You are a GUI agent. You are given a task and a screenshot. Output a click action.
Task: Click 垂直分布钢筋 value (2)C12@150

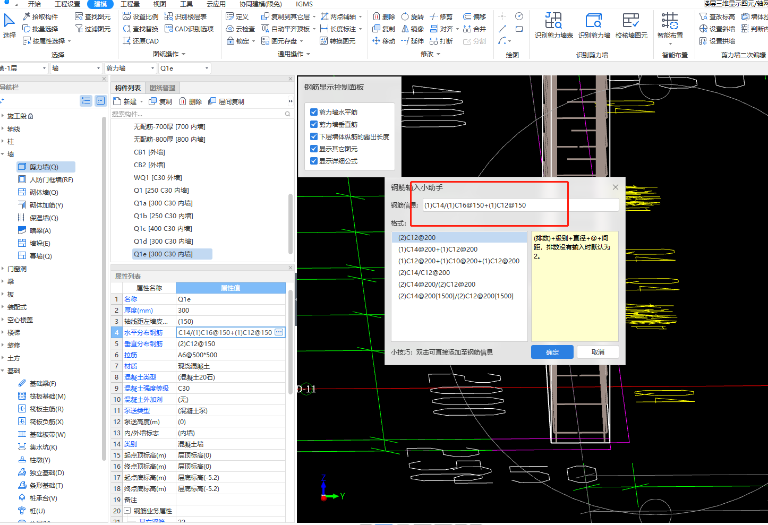(231, 343)
